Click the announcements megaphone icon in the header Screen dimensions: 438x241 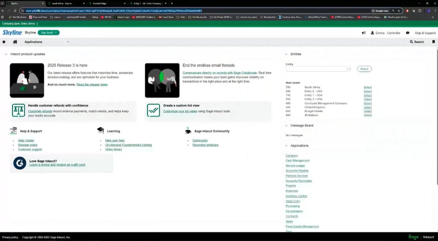363,32
